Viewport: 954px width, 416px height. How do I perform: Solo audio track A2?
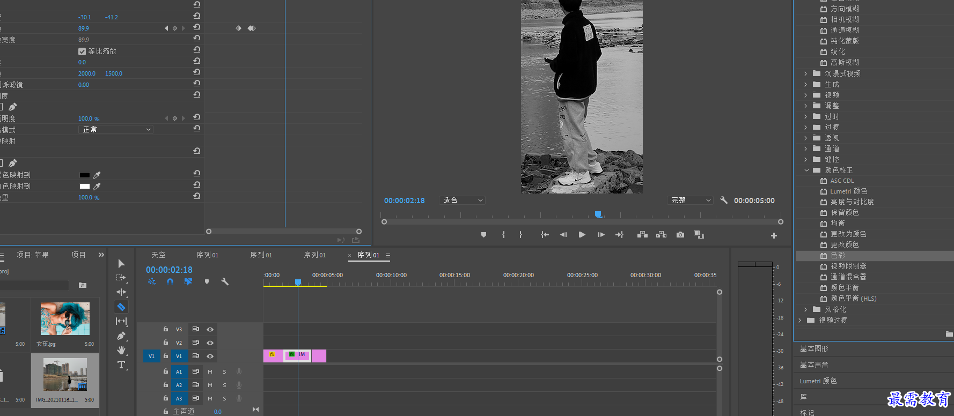[x=224, y=385]
